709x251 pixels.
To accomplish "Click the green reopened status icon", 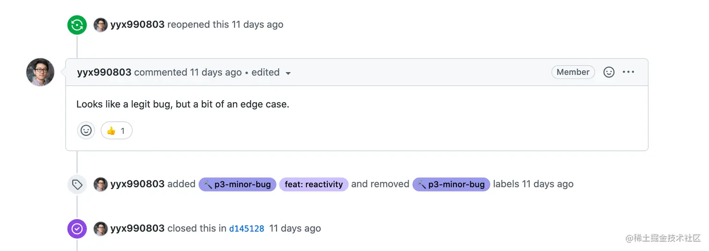I will [x=77, y=25].
